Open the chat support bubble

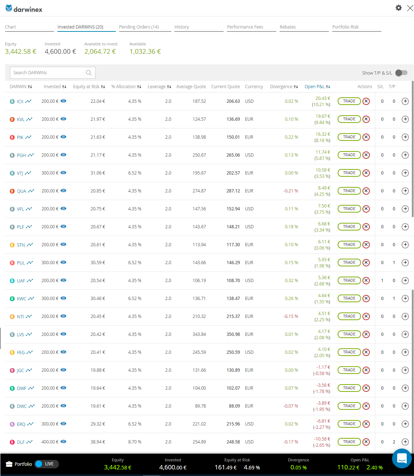(402, 458)
